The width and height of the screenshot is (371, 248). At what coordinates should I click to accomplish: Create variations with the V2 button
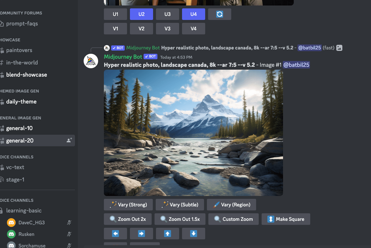(142, 29)
